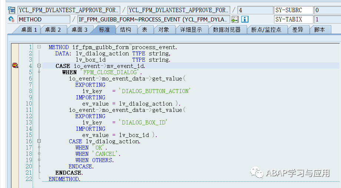Image resolution: width=341 pixels, height=188 pixels.
Task: Select the 标准 tab
Action: pyautogui.click(x=104, y=30)
